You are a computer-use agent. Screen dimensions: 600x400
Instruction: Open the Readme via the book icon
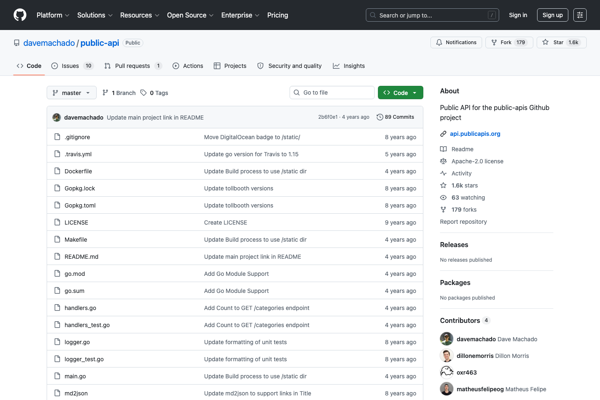(x=443, y=149)
